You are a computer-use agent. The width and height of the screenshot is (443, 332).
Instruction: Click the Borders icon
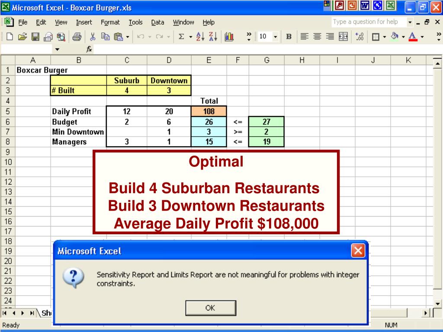click(376, 37)
